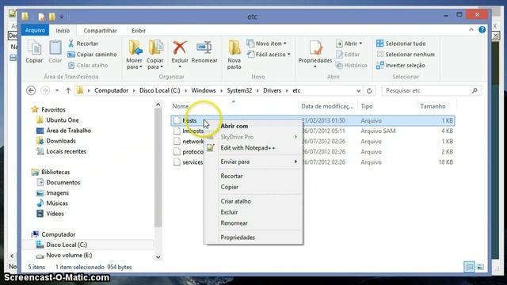Select the services file row
This screenshot has height=285, width=507.
[312, 162]
